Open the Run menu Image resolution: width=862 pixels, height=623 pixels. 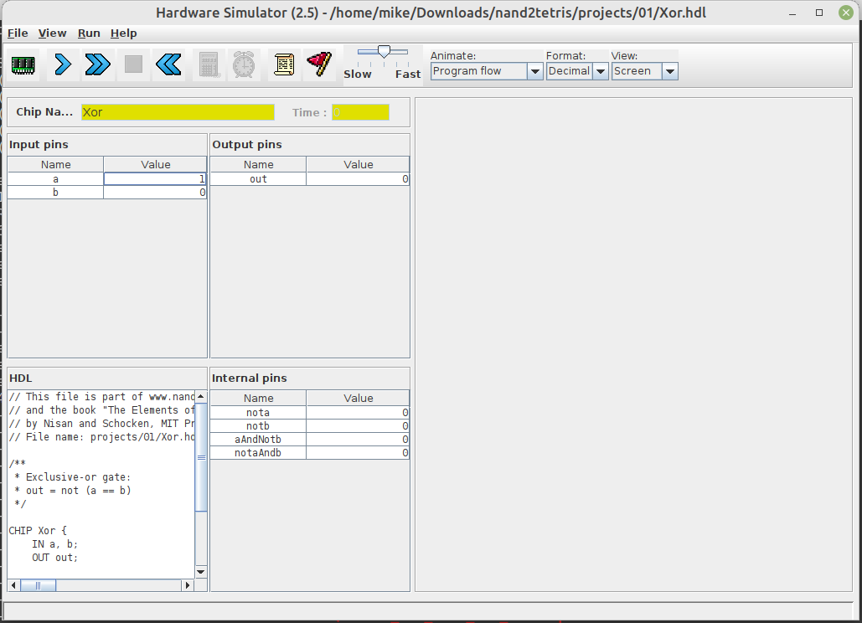tap(89, 33)
